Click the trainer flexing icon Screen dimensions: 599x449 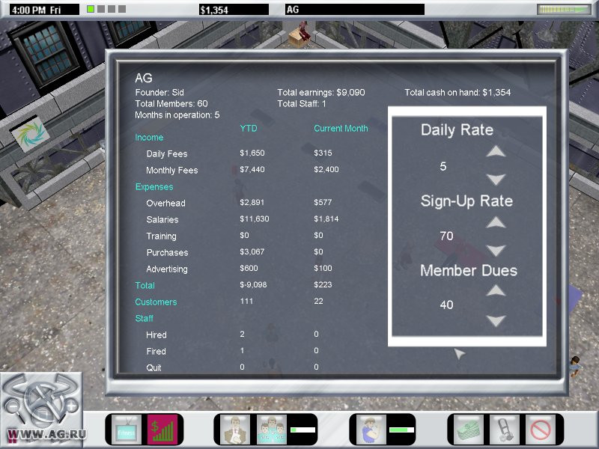(371, 430)
